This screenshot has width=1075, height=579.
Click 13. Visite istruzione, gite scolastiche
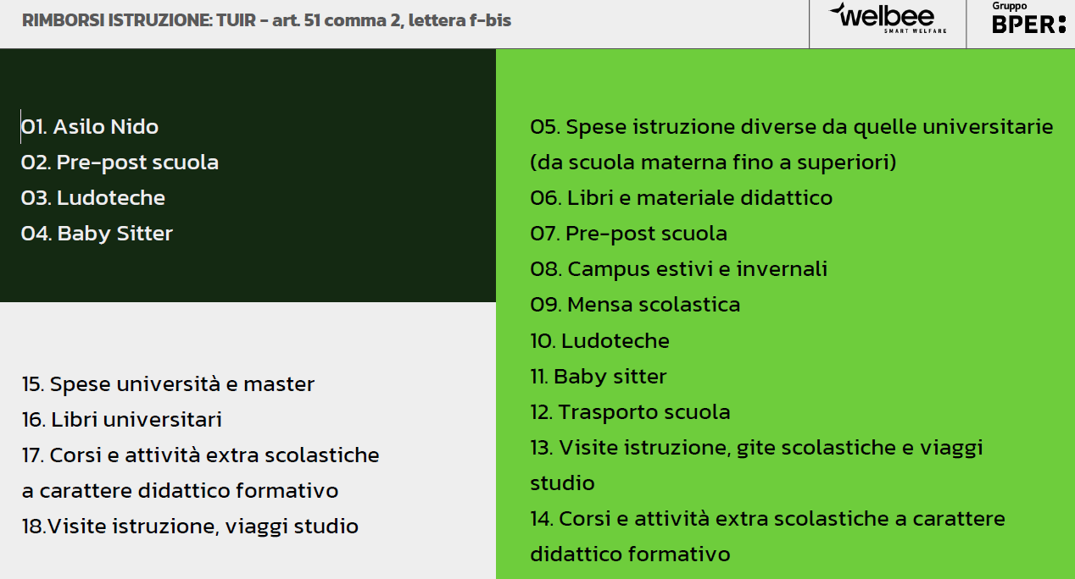tap(756, 448)
